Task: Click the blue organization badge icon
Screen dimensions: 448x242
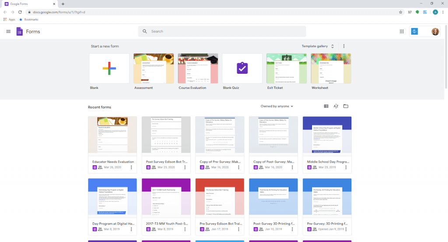Action: click(415, 31)
